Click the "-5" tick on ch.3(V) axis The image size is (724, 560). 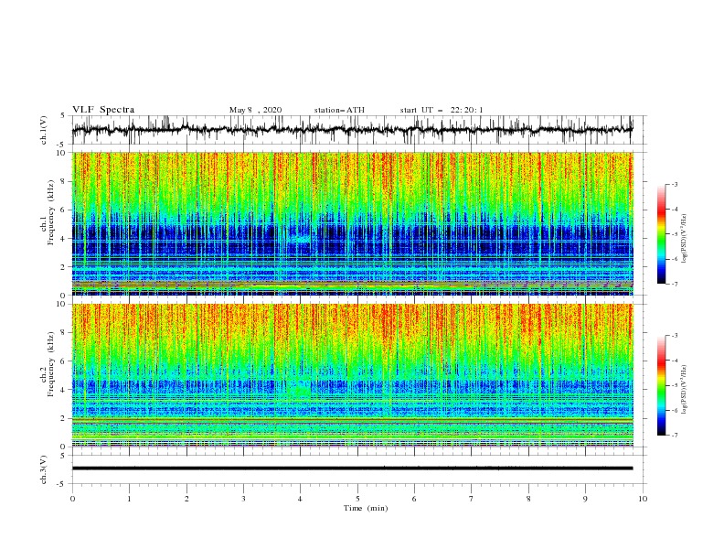[62, 484]
